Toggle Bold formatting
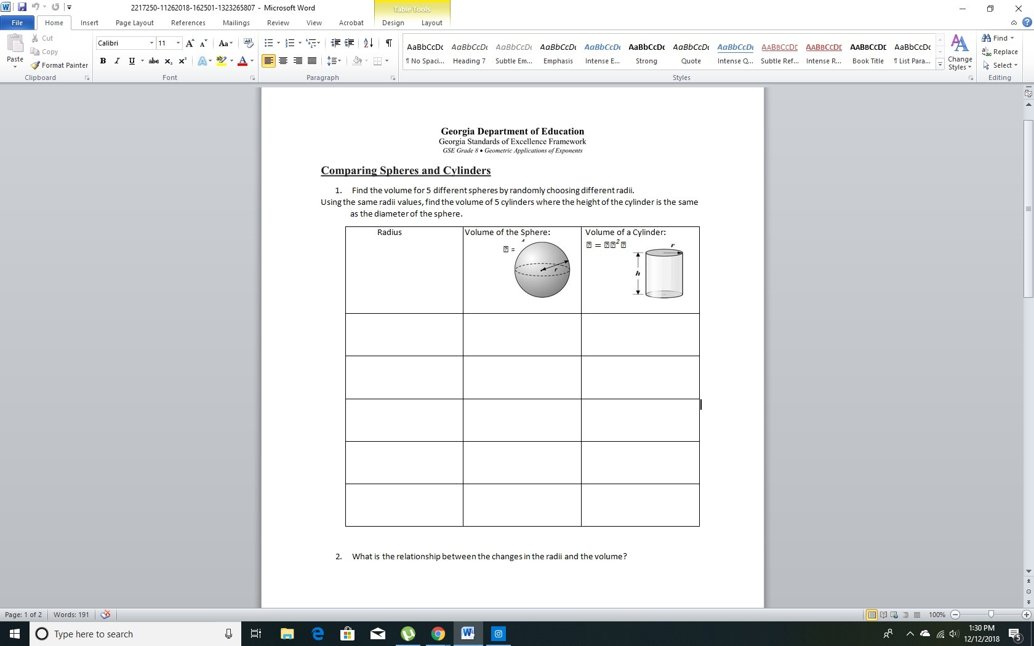Image resolution: width=1034 pixels, height=646 pixels. [x=103, y=61]
